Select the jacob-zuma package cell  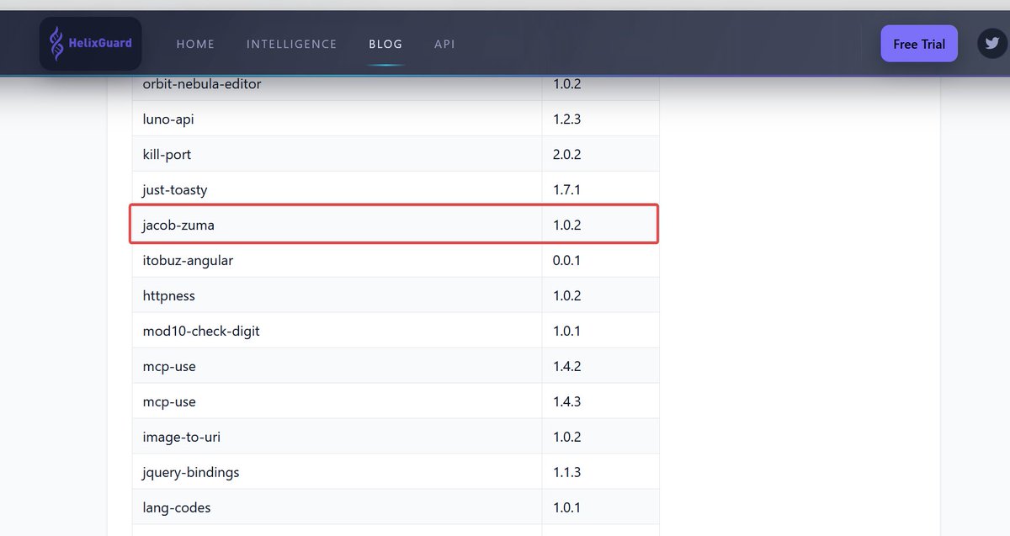337,226
